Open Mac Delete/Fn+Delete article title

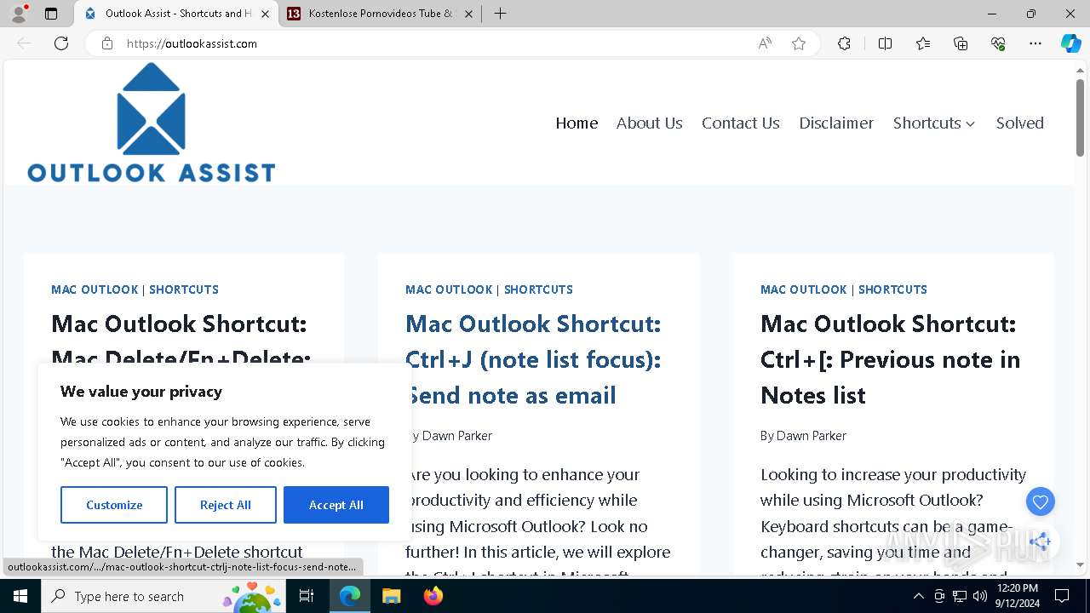point(181,339)
